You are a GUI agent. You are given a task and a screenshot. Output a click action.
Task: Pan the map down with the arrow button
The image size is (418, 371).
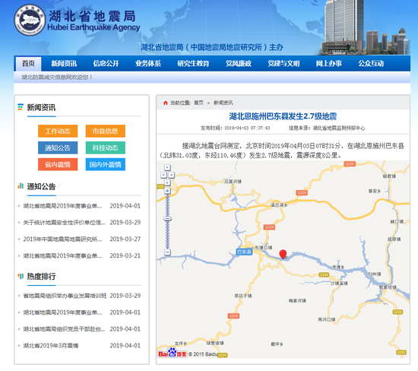pyautogui.click(x=167, y=182)
